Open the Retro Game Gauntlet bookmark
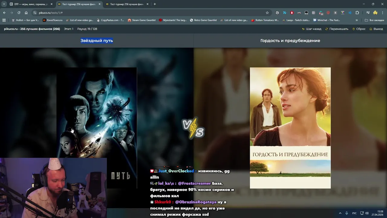Image resolution: width=387 pixels, height=218 pixels. coord(203,20)
